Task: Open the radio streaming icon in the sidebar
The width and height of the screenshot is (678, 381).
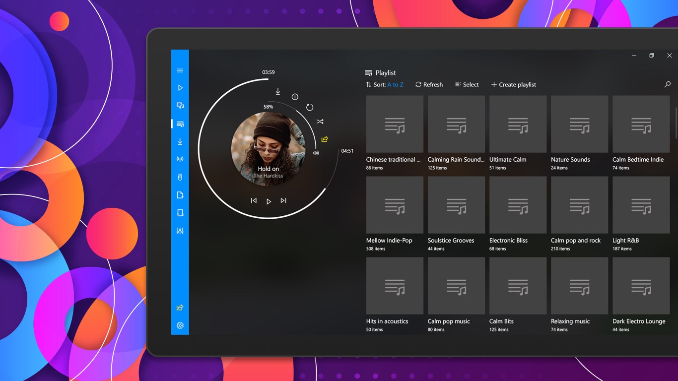Action: tap(180, 159)
